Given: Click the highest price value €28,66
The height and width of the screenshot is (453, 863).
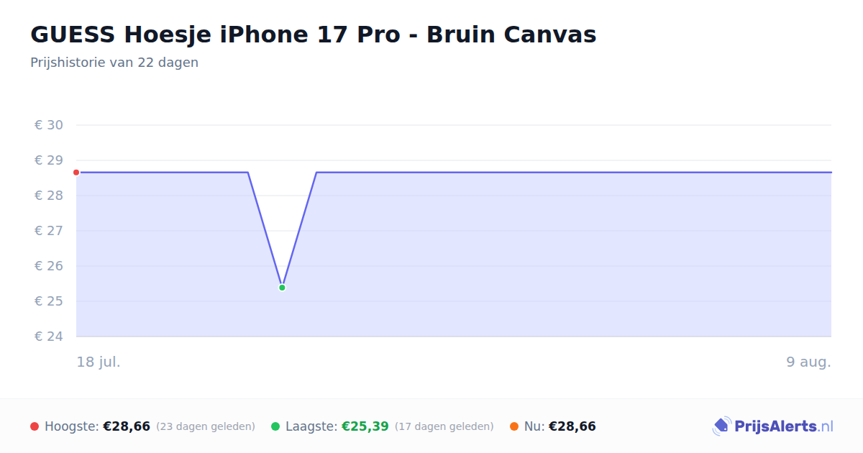Looking at the screenshot, I should click(x=127, y=426).
